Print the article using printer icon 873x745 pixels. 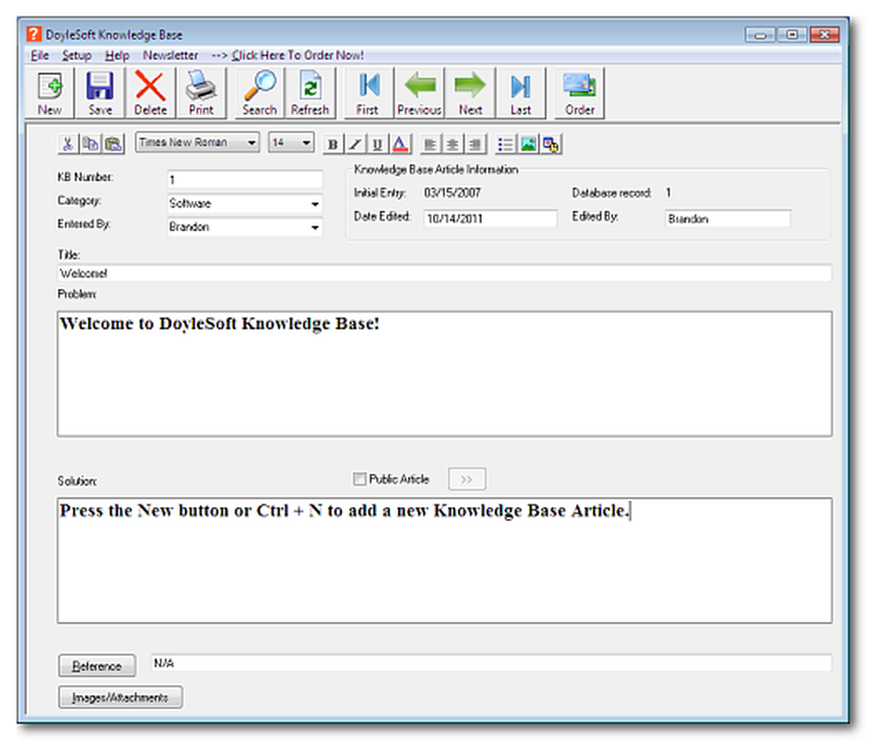201,93
